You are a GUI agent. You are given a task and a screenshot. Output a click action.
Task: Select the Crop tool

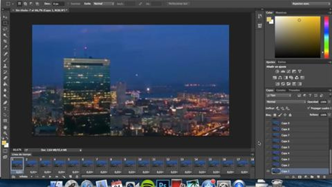click(x=5, y=41)
